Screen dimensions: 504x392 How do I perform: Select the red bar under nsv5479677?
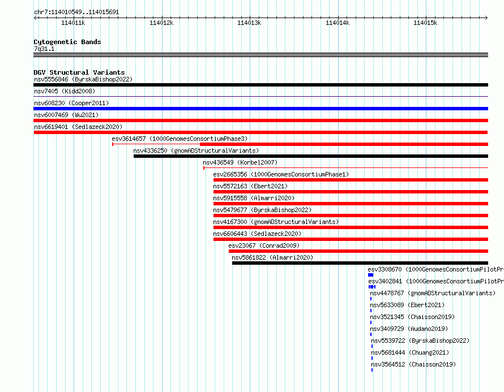click(351, 216)
